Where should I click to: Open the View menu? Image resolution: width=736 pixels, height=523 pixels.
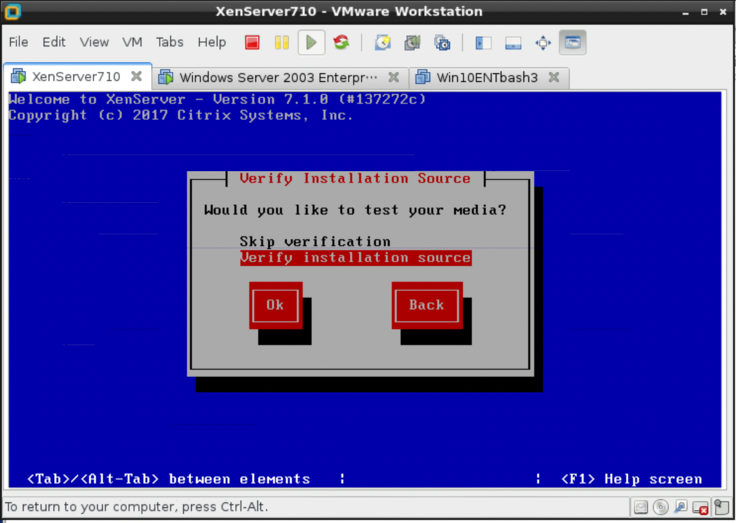94,42
